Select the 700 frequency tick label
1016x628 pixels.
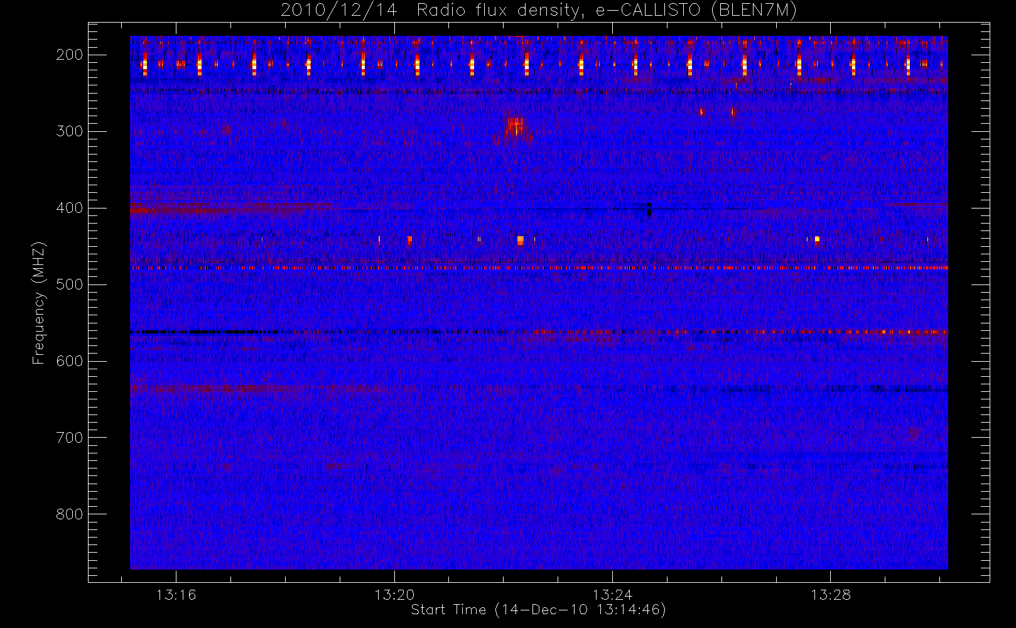(x=70, y=438)
